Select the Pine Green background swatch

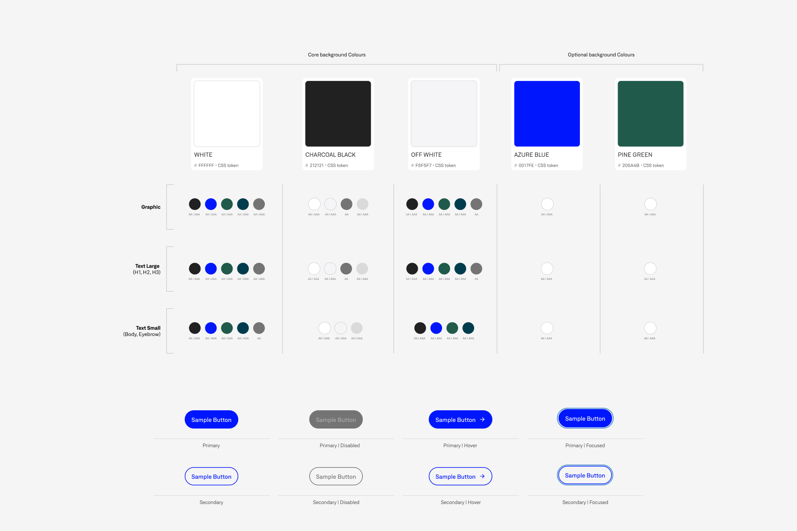[650, 114]
